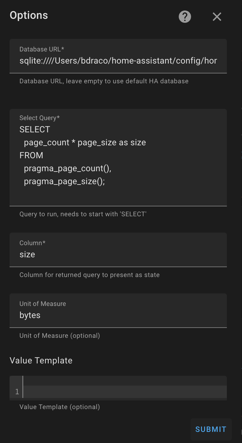
Task: Click the 'pragma_page_count(),' query line
Action: click(67, 168)
